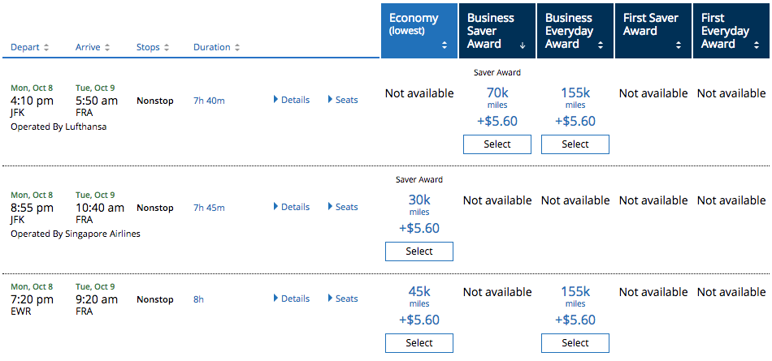The height and width of the screenshot is (361, 772).
Task: Sort flights by the Depart column arrows
Action: (x=46, y=48)
